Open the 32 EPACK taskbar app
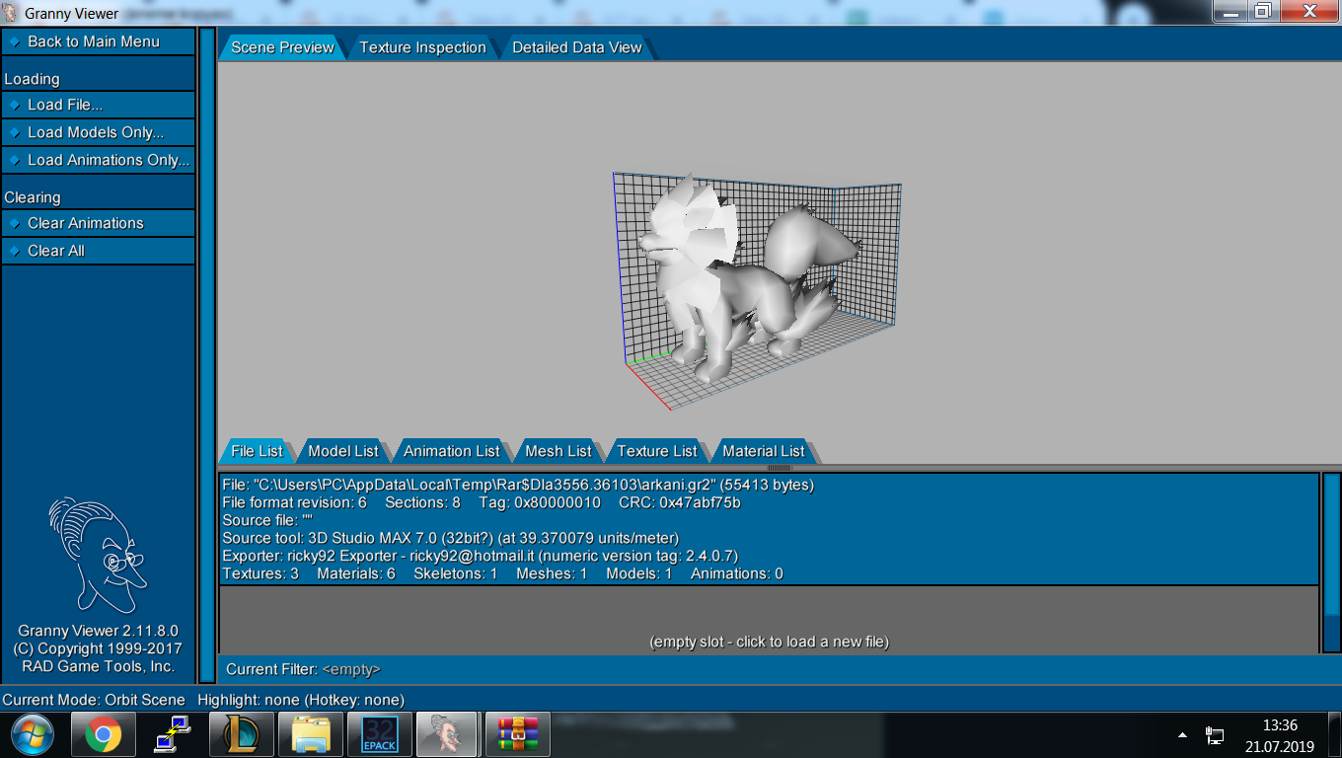Image resolution: width=1342 pixels, height=758 pixels. pos(379,734)
